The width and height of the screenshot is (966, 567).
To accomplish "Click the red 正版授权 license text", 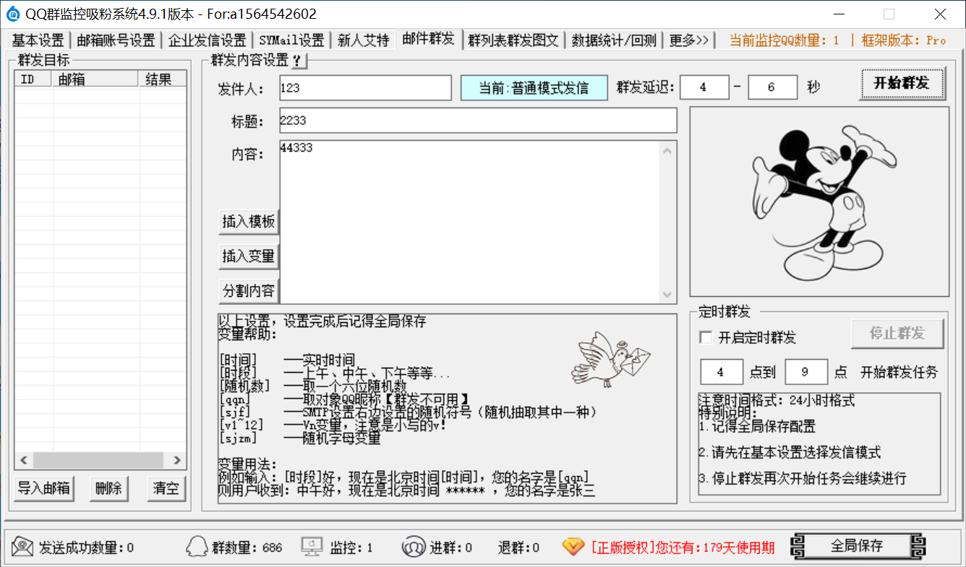I will pos(683,547).
